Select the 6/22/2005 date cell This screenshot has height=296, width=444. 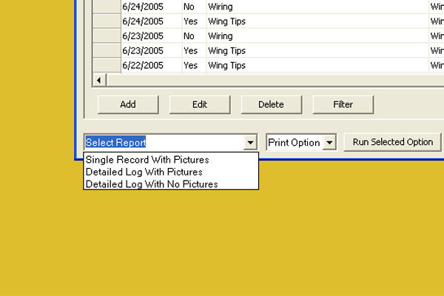click(x=142, y=65)
